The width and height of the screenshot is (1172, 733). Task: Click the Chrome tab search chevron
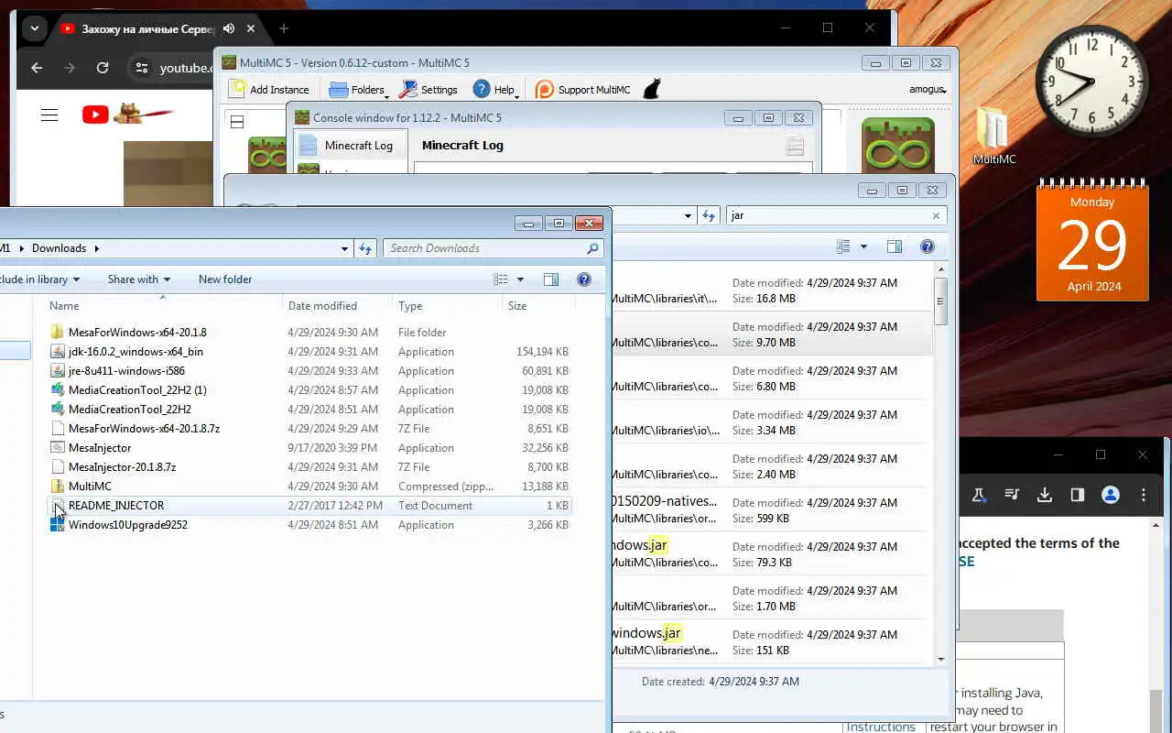35,28
